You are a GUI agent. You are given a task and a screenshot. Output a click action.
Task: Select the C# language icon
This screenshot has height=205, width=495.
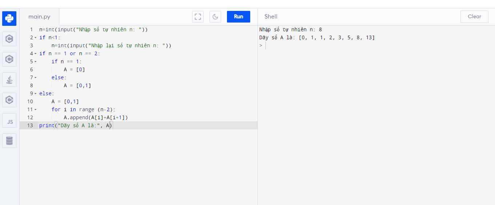(x=9, y=100)
